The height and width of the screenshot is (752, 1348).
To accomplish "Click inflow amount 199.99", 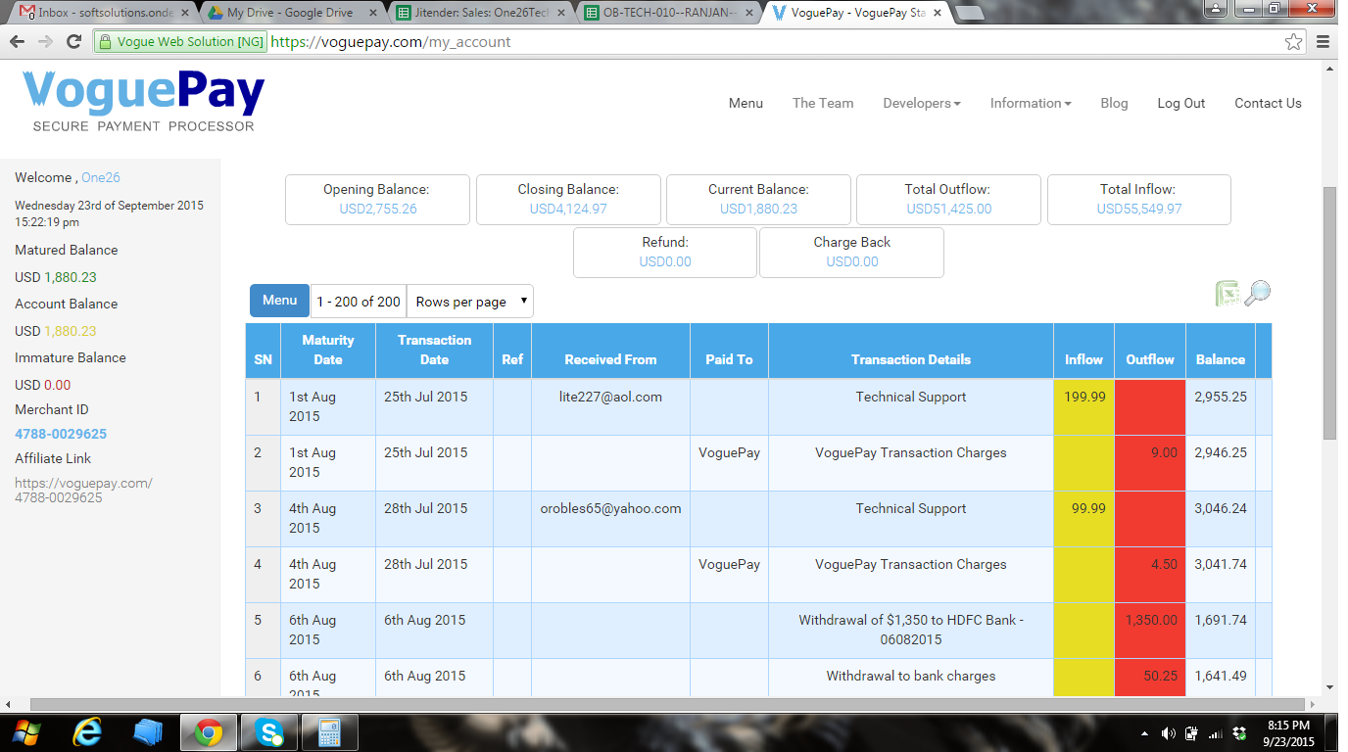I will coord(1084,398).
